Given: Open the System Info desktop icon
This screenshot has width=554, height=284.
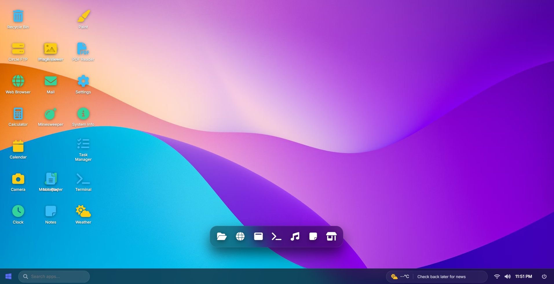Looking at the screenshot, I should (83, 117).
